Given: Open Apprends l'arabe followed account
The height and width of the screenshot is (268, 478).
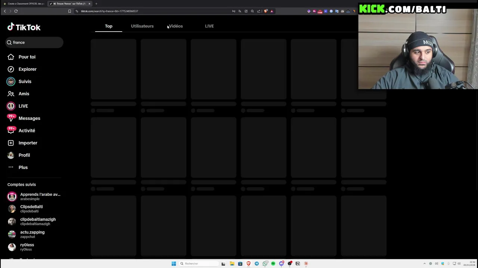Looking at the screenshot, I should click(34, 196).
